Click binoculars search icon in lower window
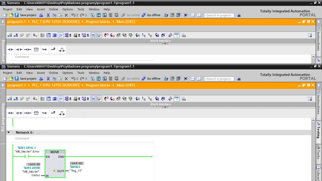322x181 pixels. pos(239,79)
